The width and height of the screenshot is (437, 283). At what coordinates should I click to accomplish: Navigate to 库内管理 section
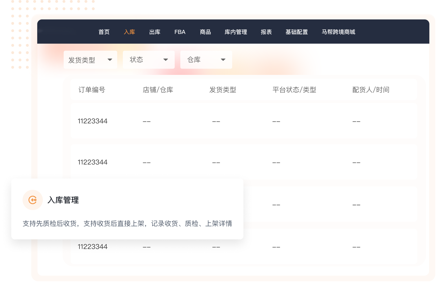click(236, 32)
